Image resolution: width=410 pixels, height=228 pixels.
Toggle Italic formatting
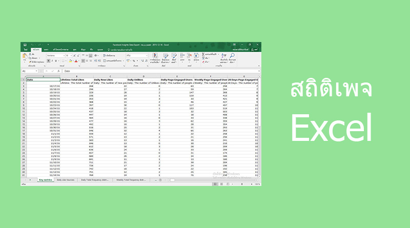point(52,61)
